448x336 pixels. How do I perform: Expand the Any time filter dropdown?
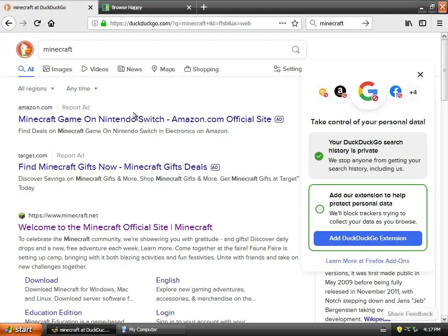tap(82, 88)
